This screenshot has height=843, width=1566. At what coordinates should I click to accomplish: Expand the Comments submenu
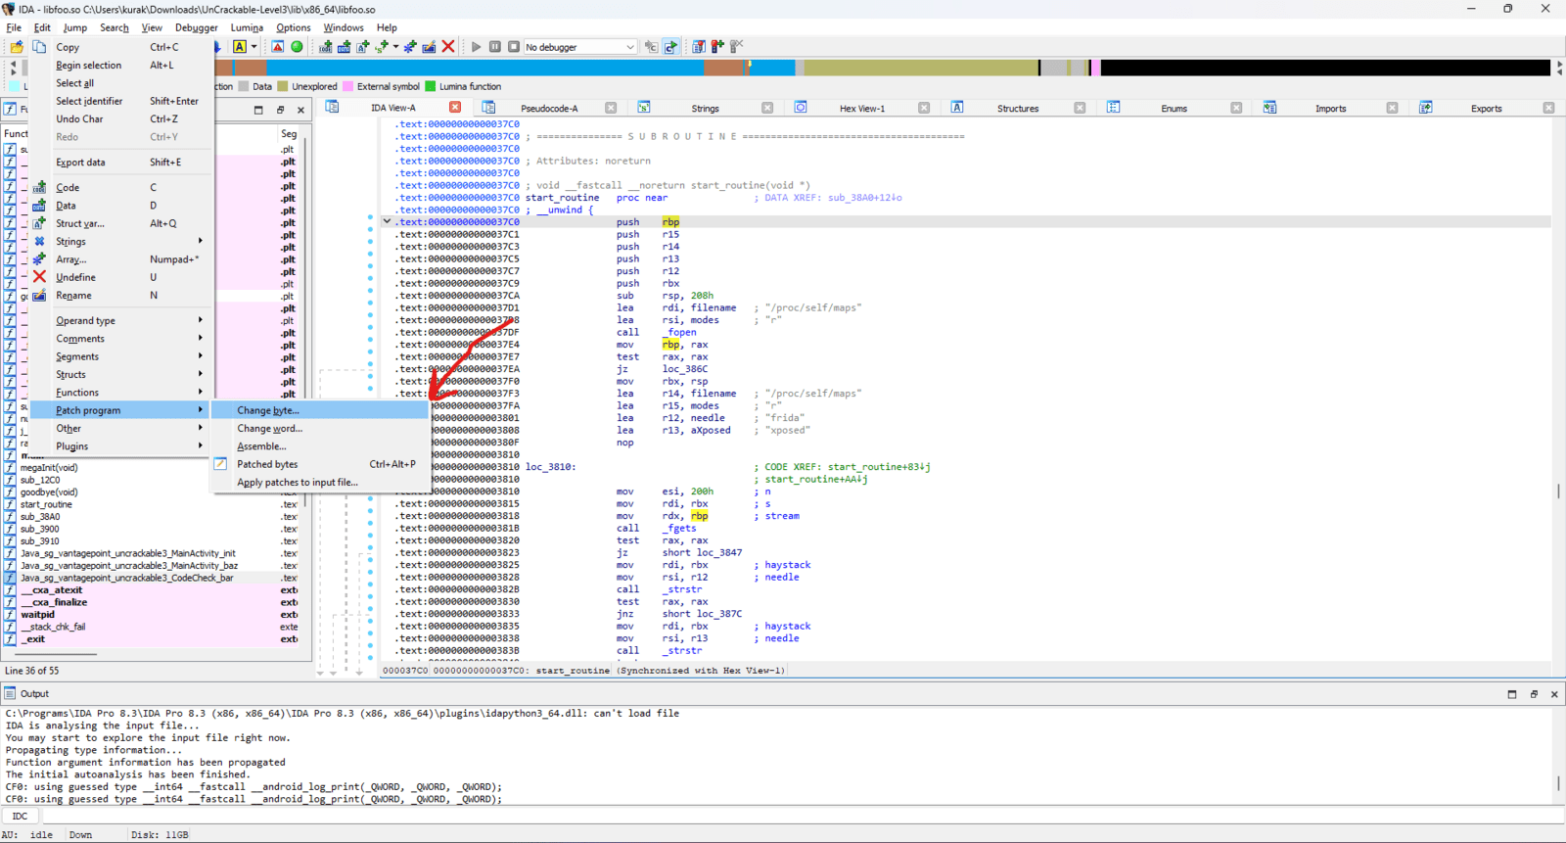121,339
